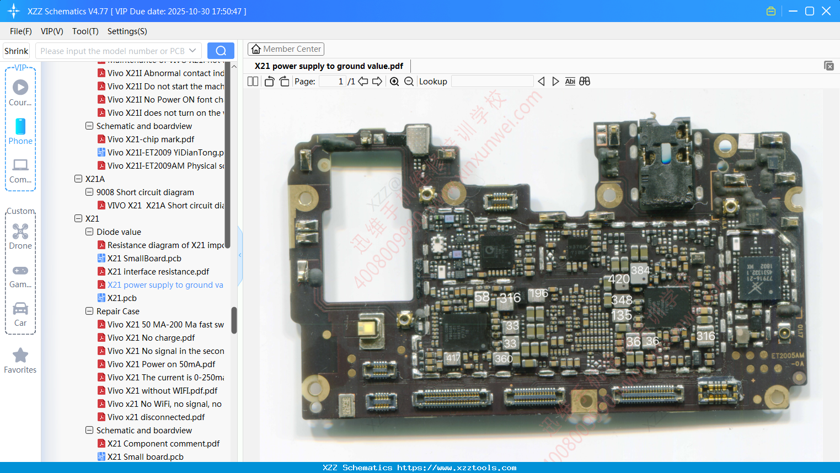This screenshot has width=840, height=473.
Task: Toggle two-page layout in the PDF viewer
Action: pos(253,81)
